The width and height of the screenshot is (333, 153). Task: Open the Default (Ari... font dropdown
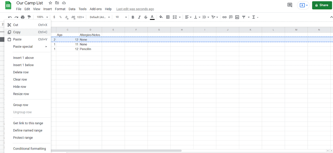pos(100,17)
